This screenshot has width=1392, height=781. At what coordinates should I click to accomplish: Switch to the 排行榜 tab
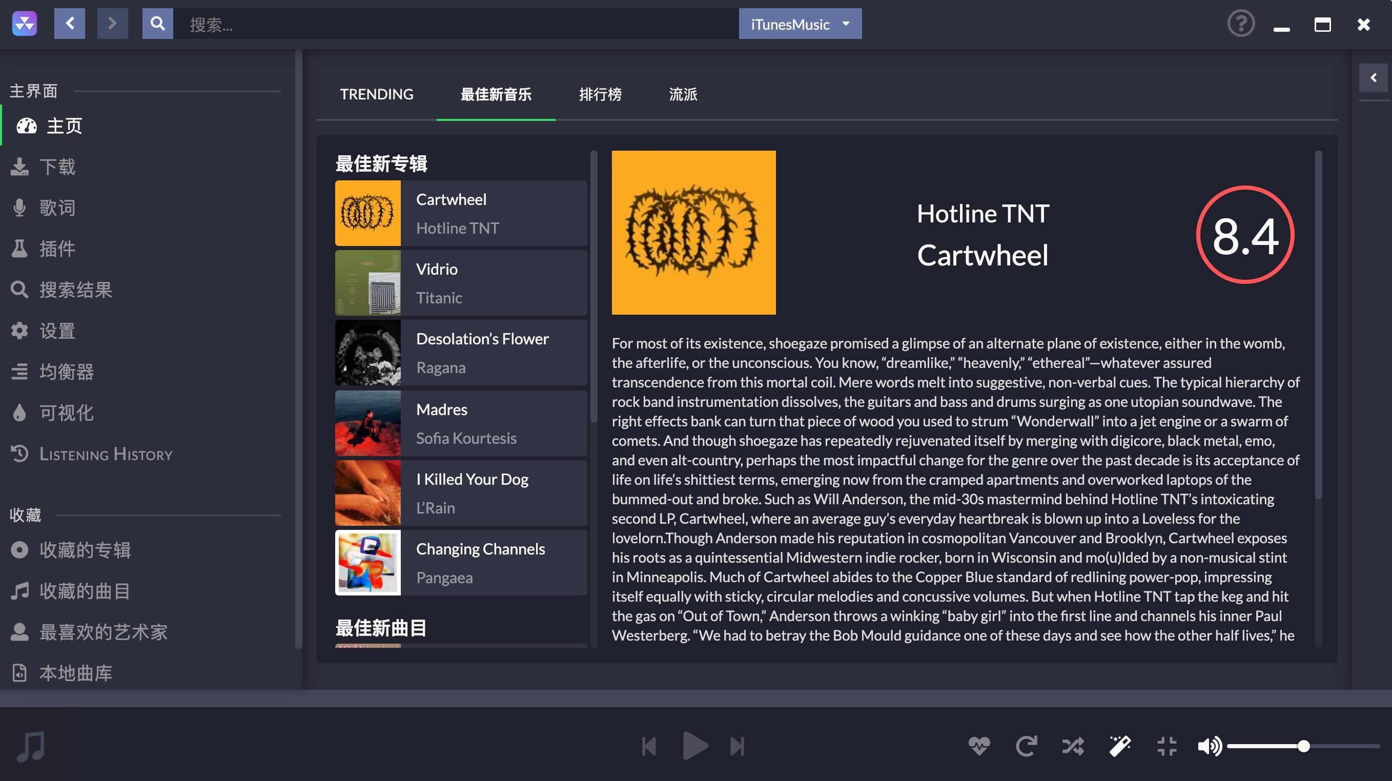click(x=600, y=94)
